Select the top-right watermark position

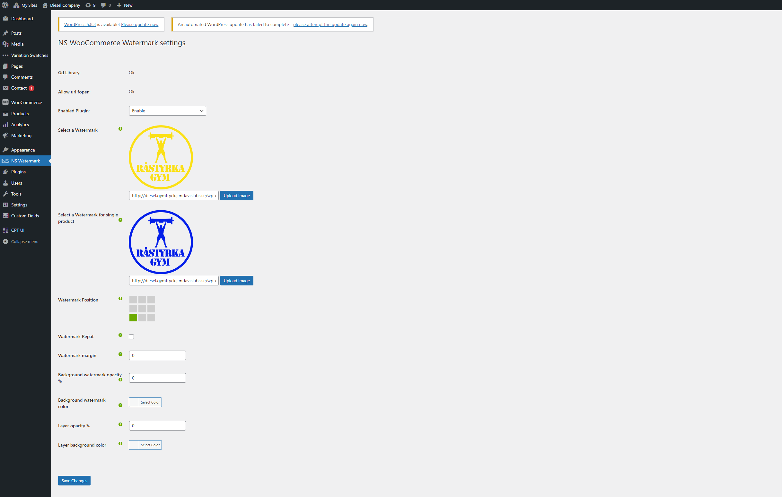151,299
